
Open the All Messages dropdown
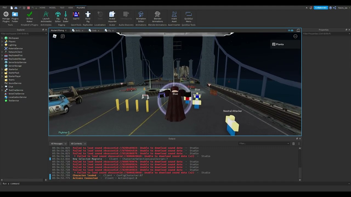pos(58,143)
